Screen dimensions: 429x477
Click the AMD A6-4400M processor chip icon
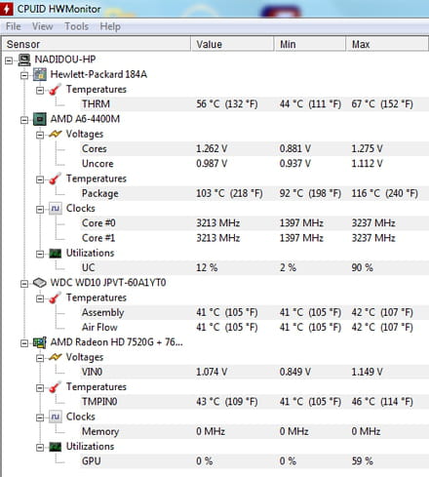tap(40, 119)
